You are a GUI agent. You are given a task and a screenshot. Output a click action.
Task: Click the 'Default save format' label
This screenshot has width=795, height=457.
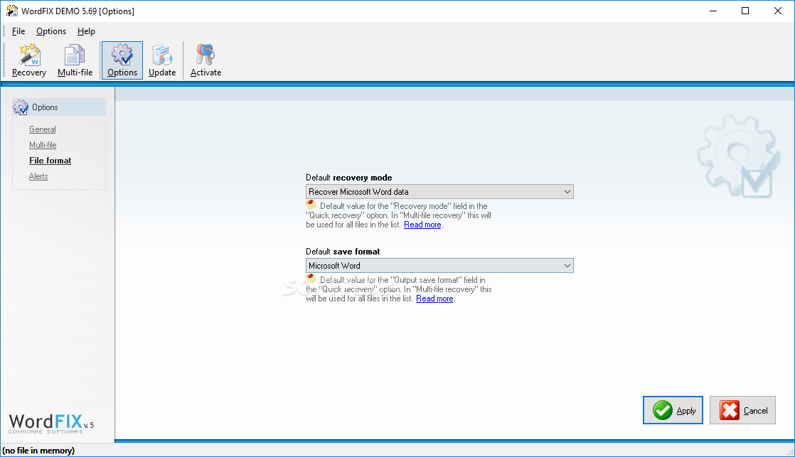coord(343,252)
